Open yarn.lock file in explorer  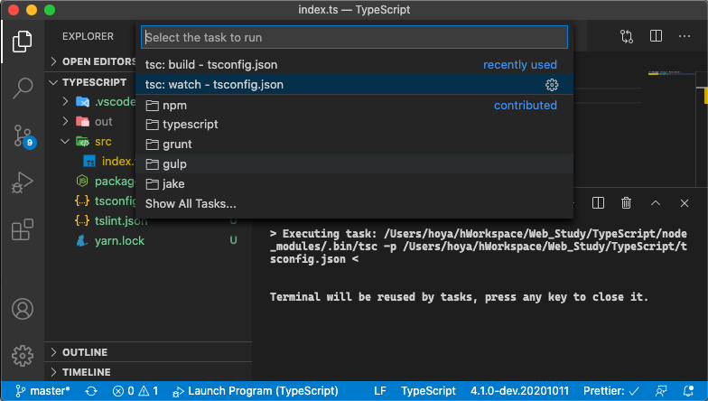click(x=148, y=240)
